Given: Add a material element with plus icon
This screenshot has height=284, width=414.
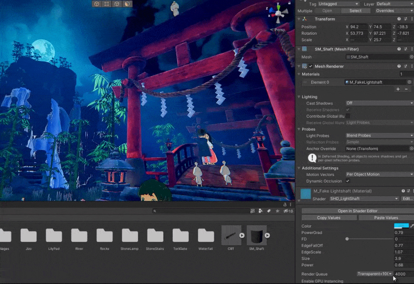Looking at the screenshot, I should [398, 89].
